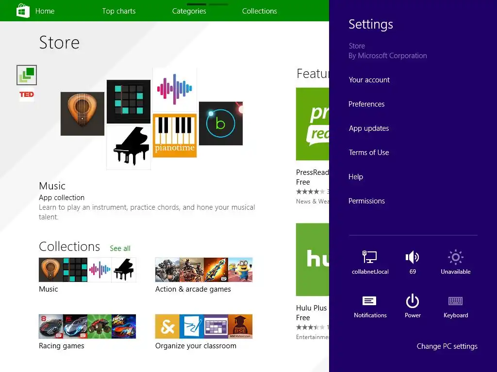497x372 pixels.
Task: Open the Home tab in Store
Action: pyautogui.click(x=45, y=11)
